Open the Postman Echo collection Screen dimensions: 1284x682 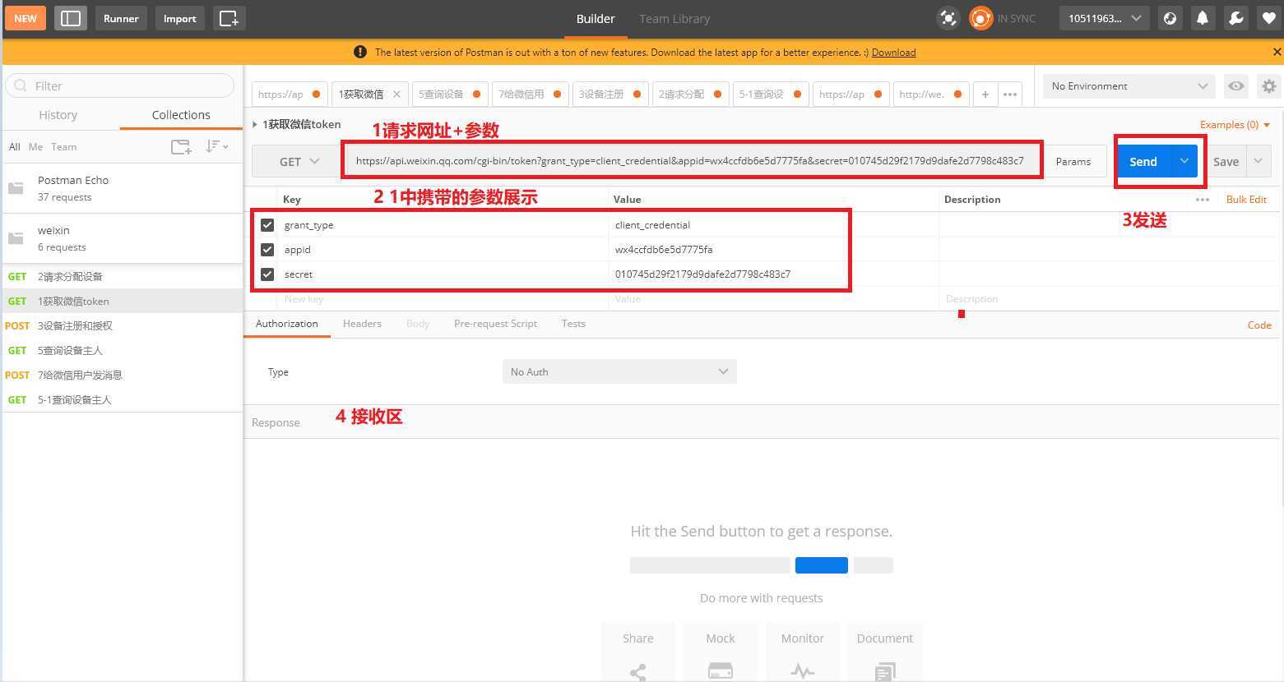click(123, 188)
